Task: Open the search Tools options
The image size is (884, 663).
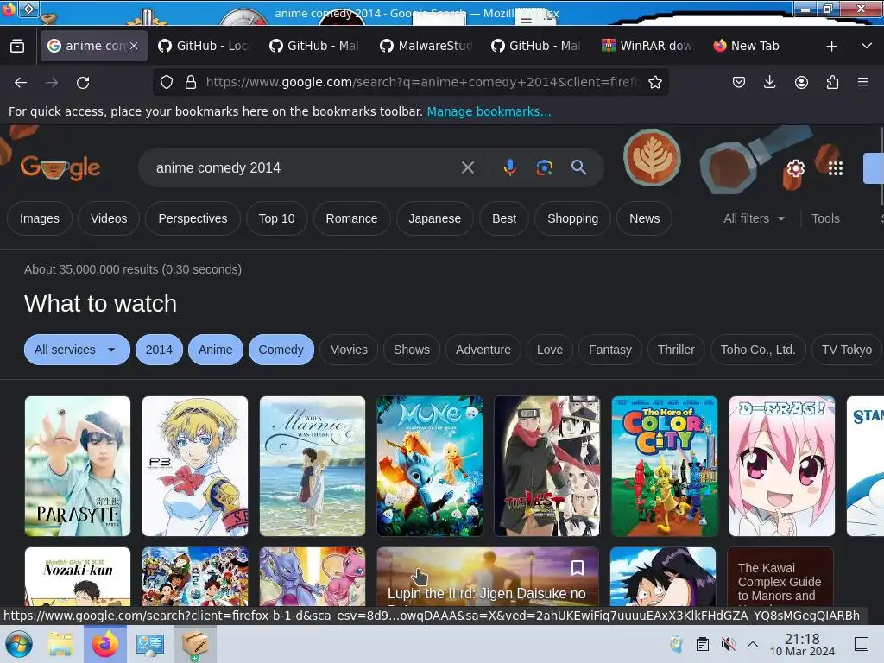Action: point(825,218)
